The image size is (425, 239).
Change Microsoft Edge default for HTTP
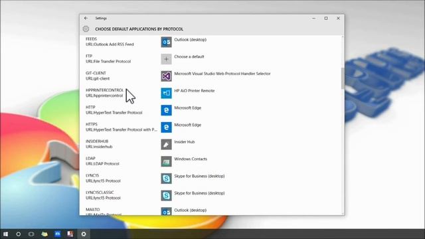pyautogui.click(x=187, y=108)
